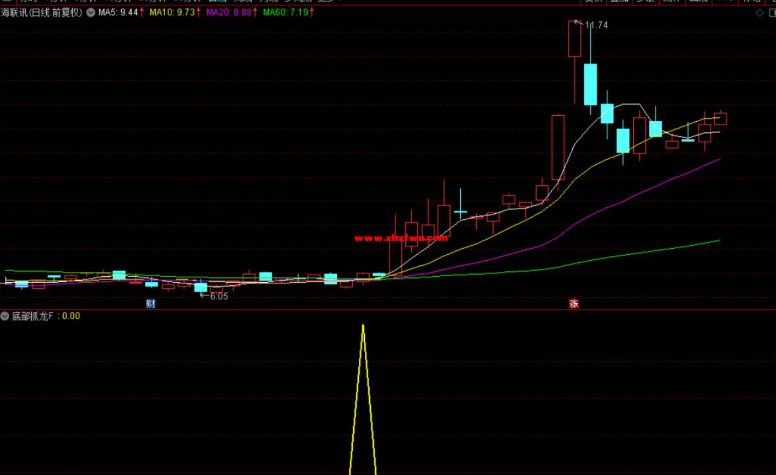Click the 底部抓龙F indicator name
This screenshot has height=475, width=776.
(x=33, y=316)
